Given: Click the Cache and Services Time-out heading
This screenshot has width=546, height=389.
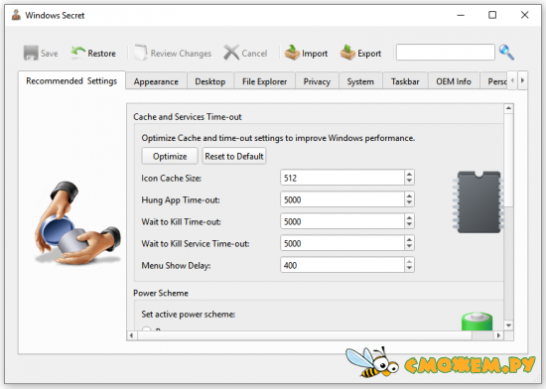Looking at the screenshot, I should click(x=188, y=117).
